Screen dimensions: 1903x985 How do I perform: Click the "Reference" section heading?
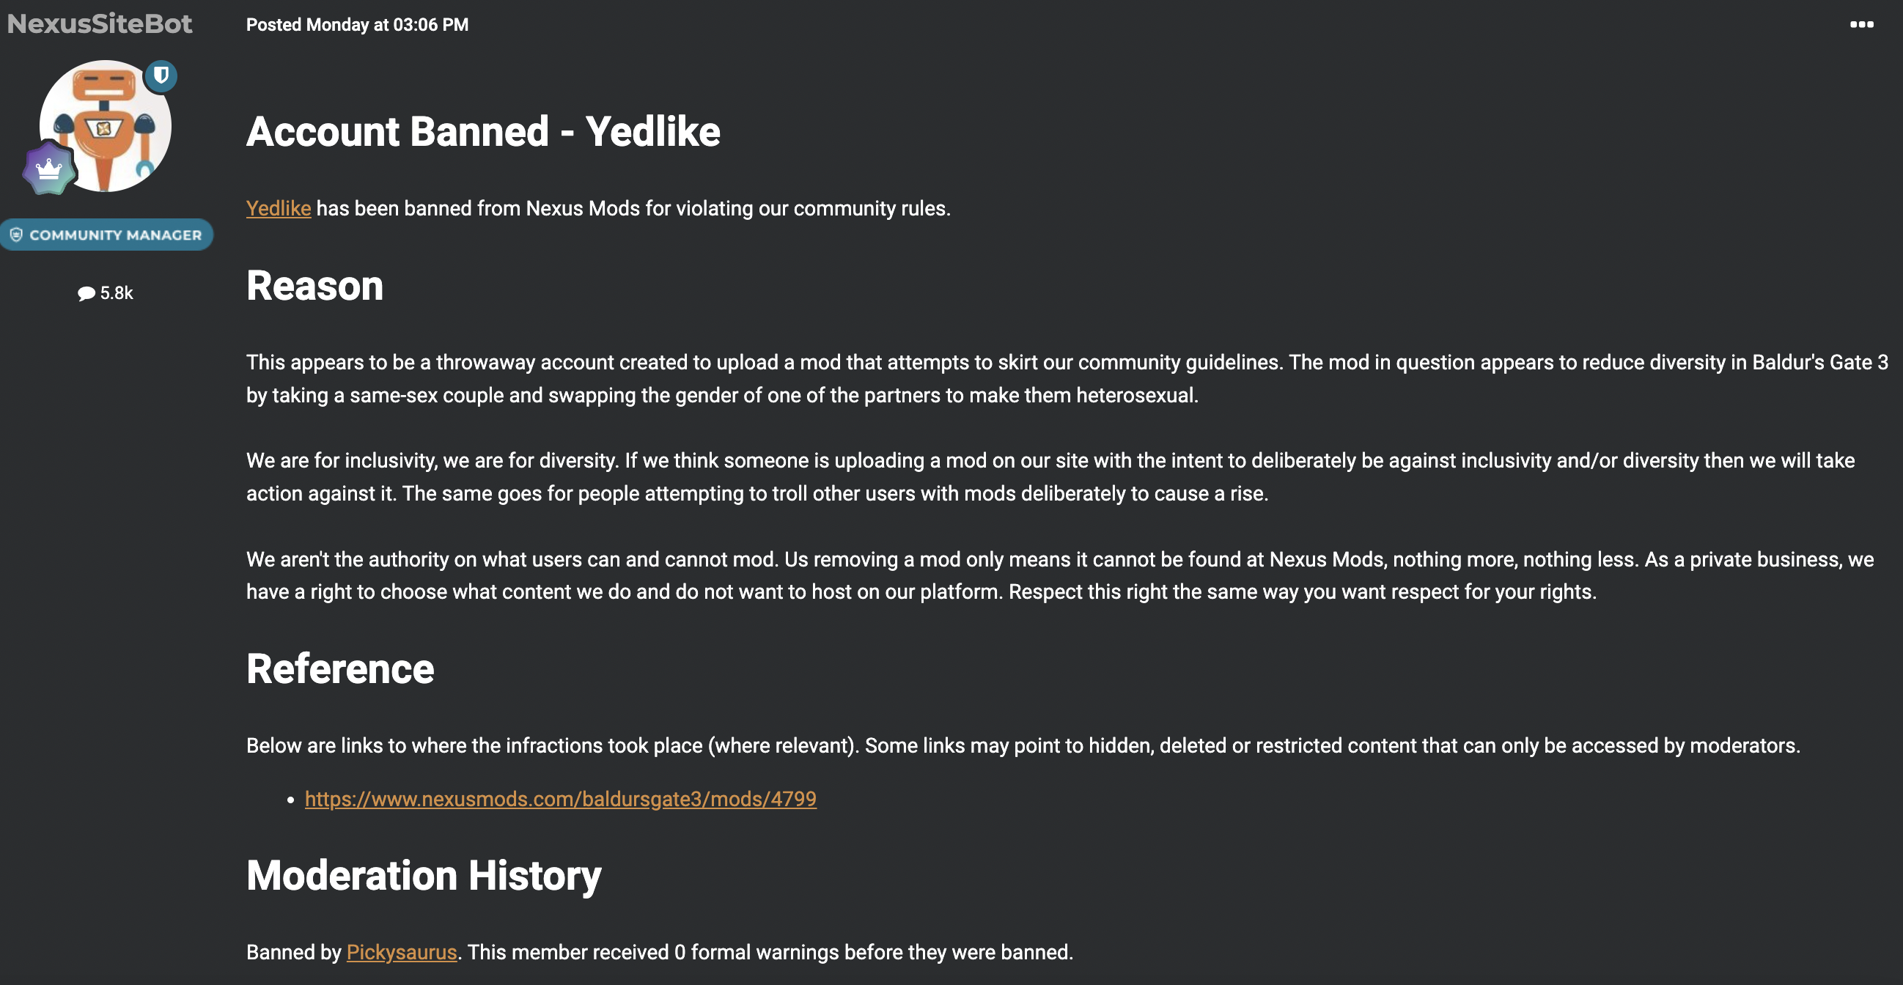(340, 669)
